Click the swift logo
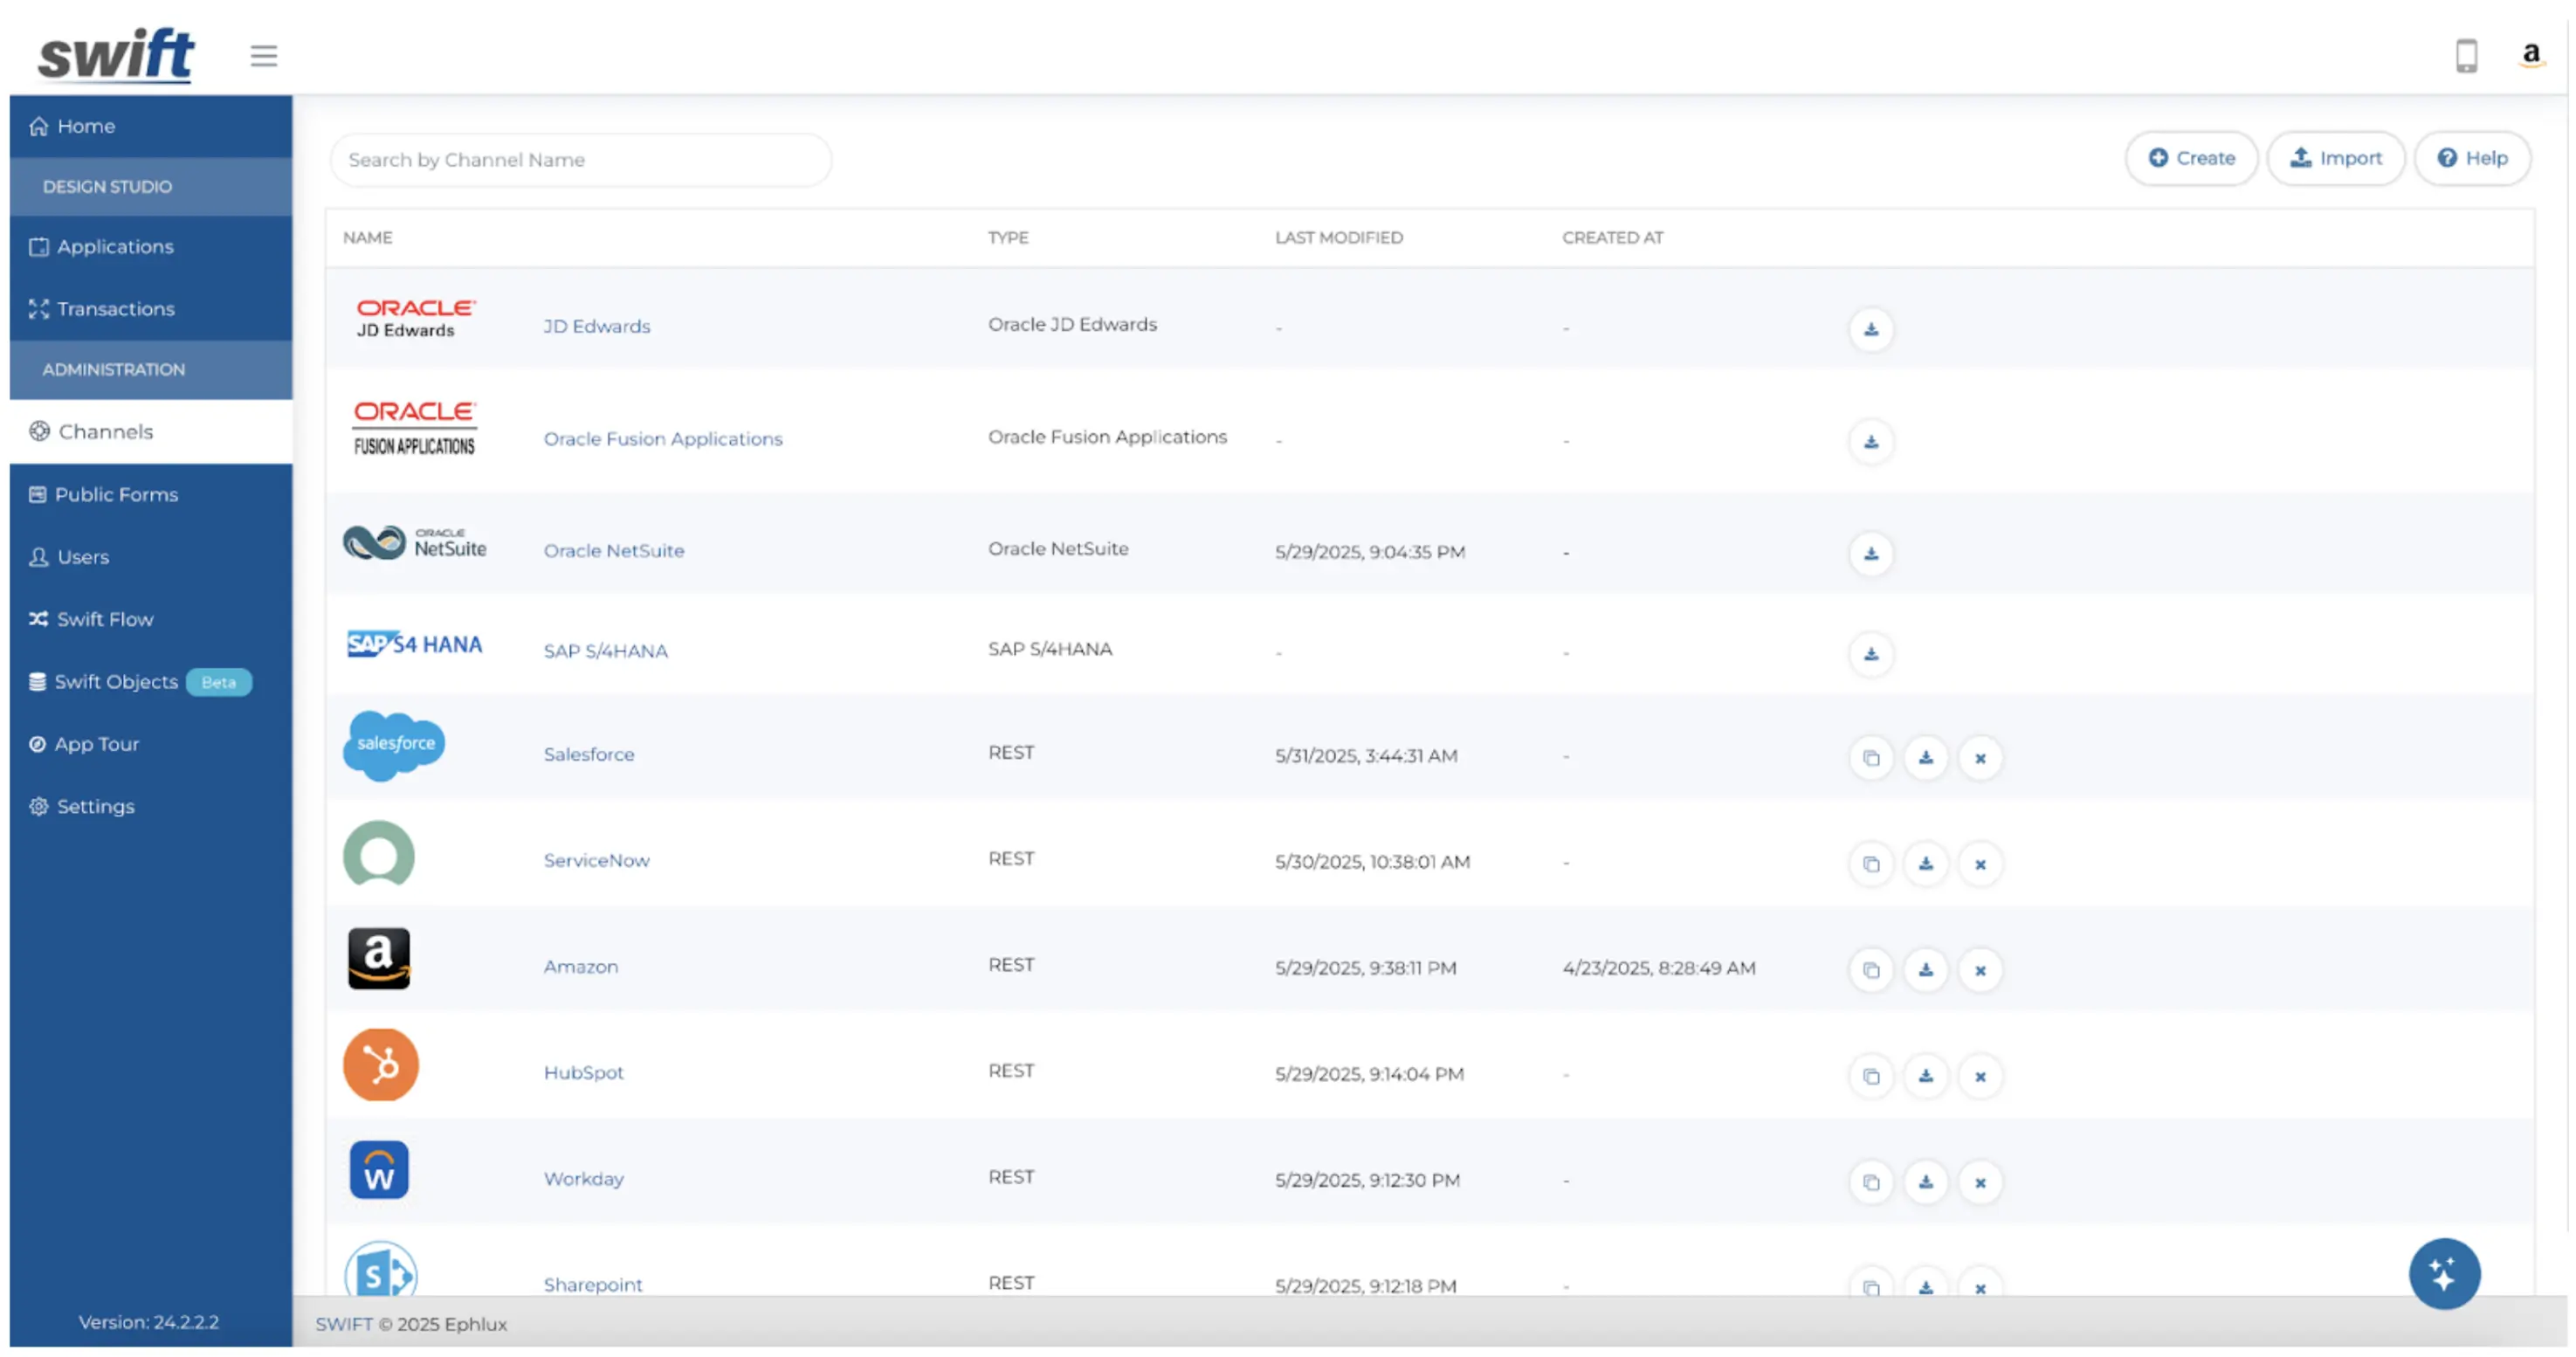2576x1357 pixels. [116, 54]
